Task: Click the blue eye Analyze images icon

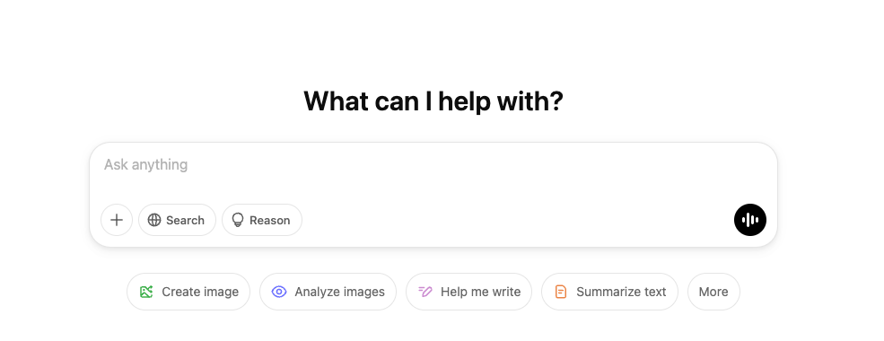Action: point(279,292)
